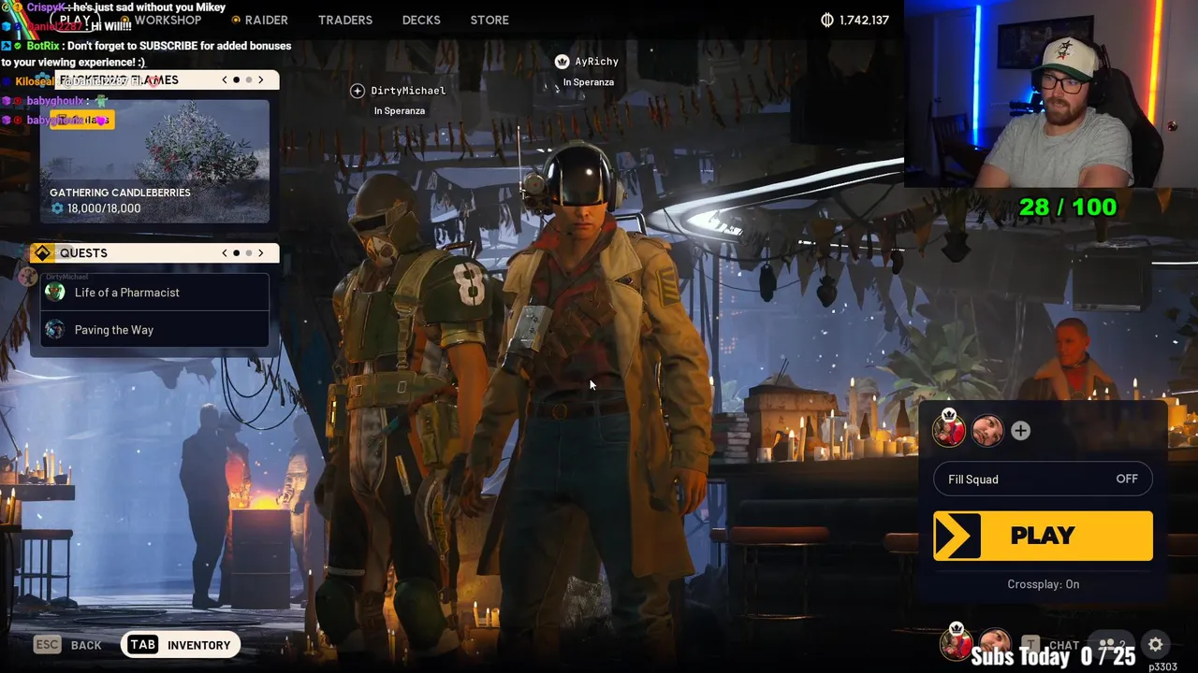This screenshot has width=1198, height=673.
Task: Switch to the WORKSHOP tab
Action: (168, 20)
